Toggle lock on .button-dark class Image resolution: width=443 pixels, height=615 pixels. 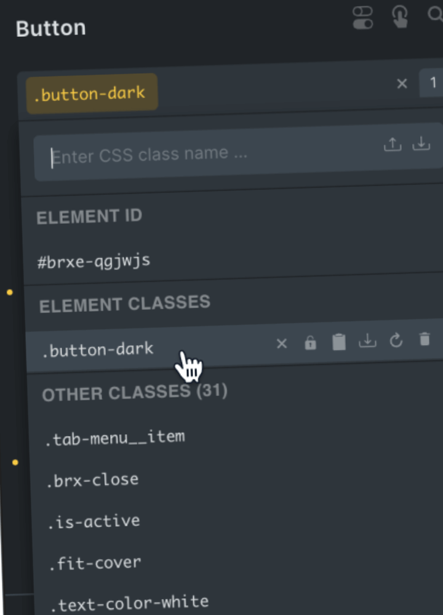point(310,343)
